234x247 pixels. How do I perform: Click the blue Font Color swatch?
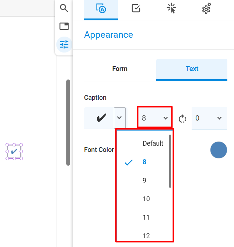click(x=219, y=150)
